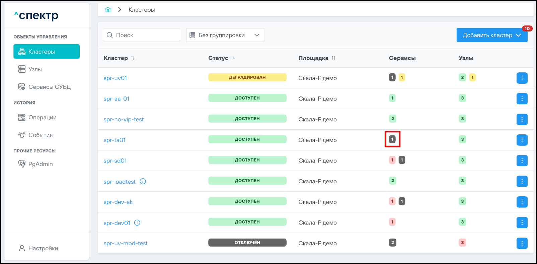This screenshot has height=264, width=537.
Task: Open the kebab menu for spr-sd01 row
Action: pos(522,161)
